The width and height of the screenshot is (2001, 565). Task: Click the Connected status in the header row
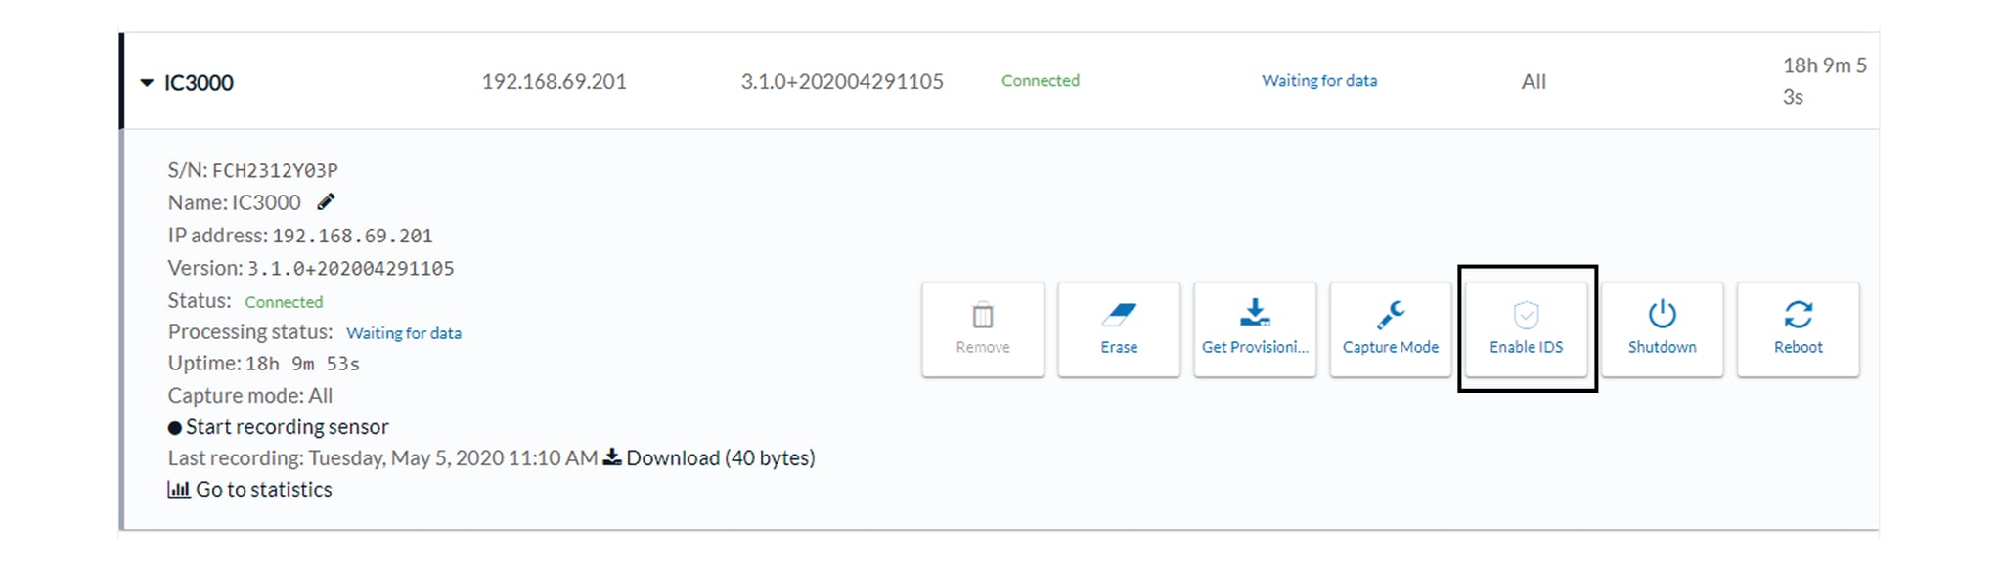[1040, 81]
